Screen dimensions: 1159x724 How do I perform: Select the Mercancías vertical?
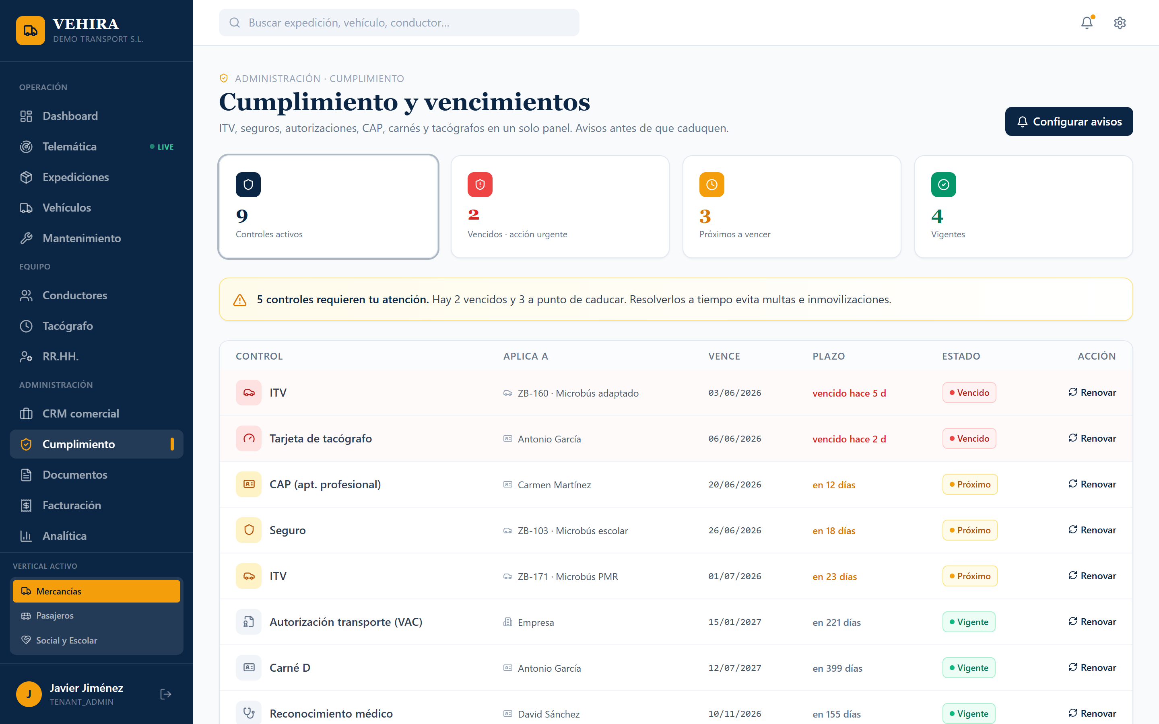point(96,591)
